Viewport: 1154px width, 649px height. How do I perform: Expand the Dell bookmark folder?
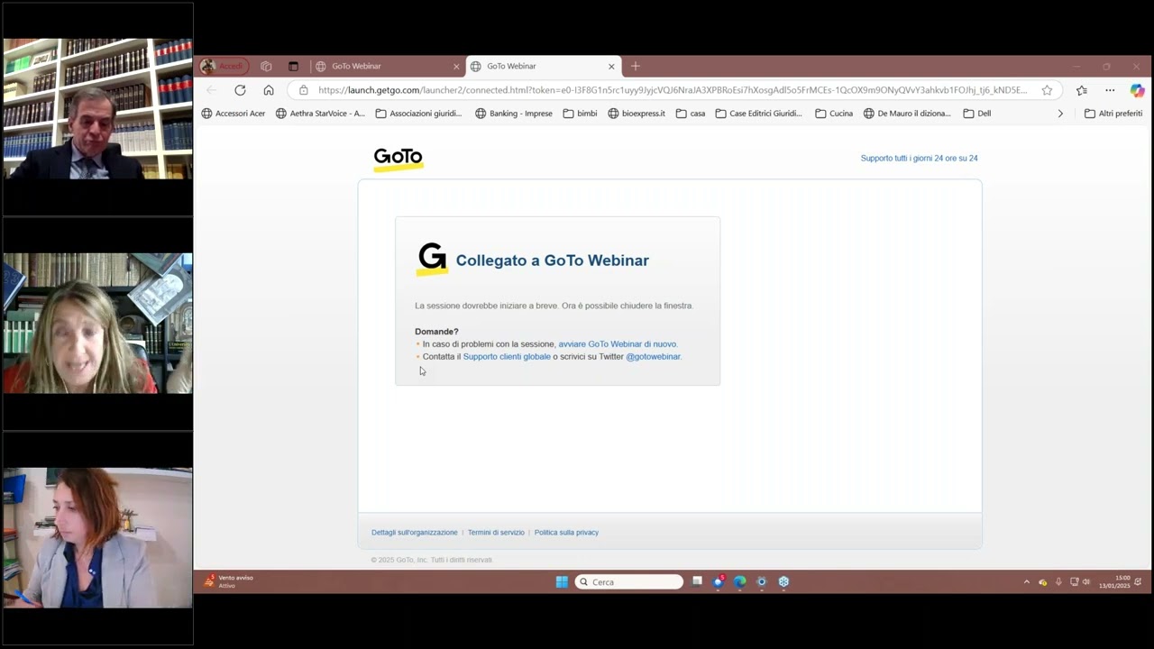(977, 114)
